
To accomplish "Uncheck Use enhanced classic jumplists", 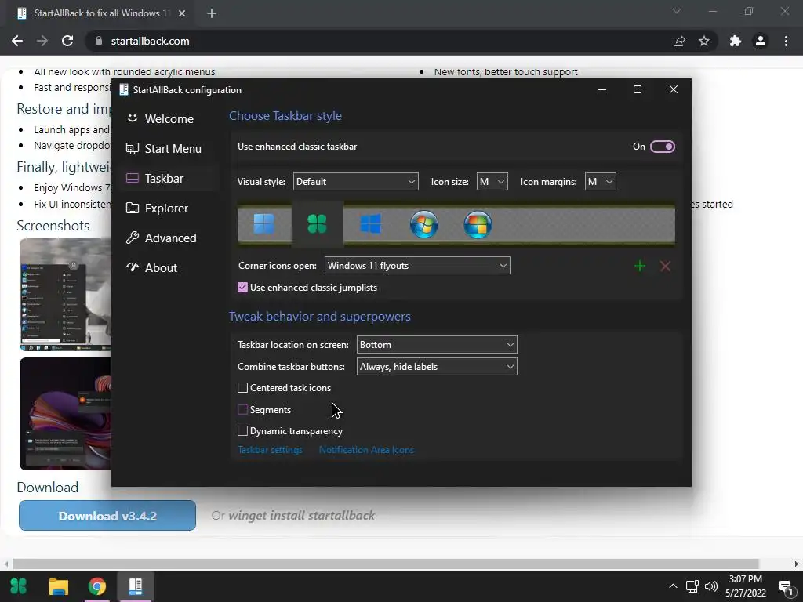I will click(x=243, y=288).
